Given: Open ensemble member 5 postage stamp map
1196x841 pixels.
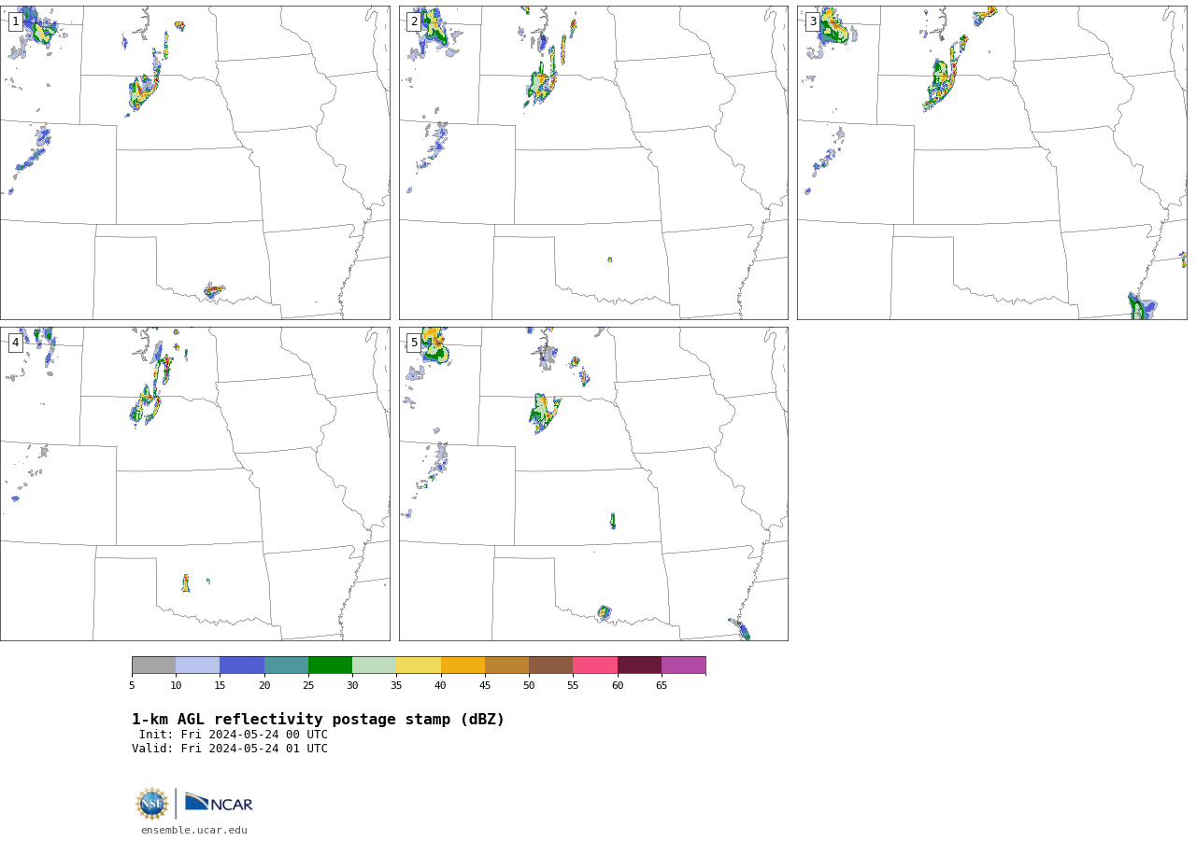Looking at the screenshot, I should pyautogui.click(x=593, y=484).
